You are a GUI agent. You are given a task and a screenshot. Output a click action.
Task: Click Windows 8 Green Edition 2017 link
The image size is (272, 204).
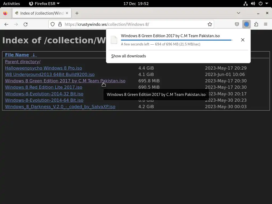[x=65, y=81]
